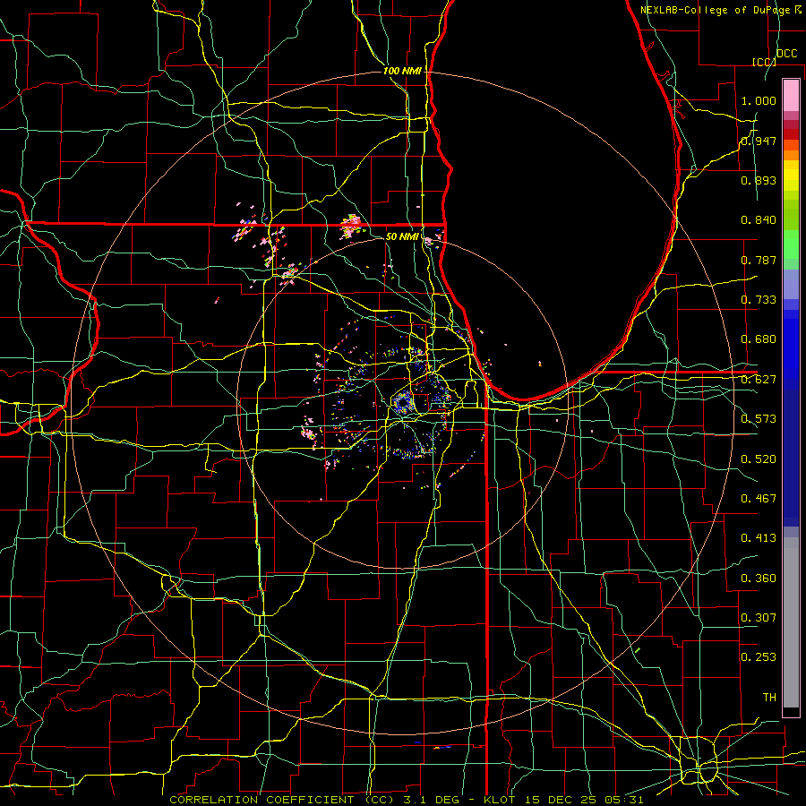Click the 0.573 colorbar value

[x=759, y=419]
